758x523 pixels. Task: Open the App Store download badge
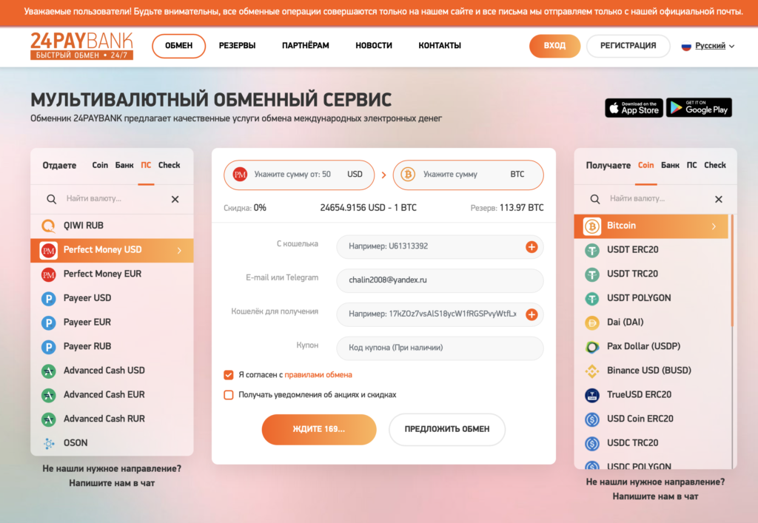pyautogui.click(x=634, y=108)
